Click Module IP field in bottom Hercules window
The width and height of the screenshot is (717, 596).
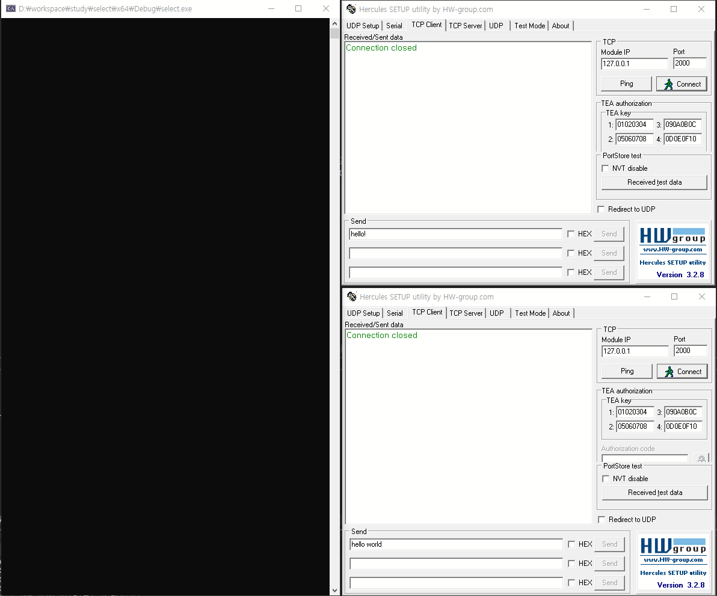635,351
